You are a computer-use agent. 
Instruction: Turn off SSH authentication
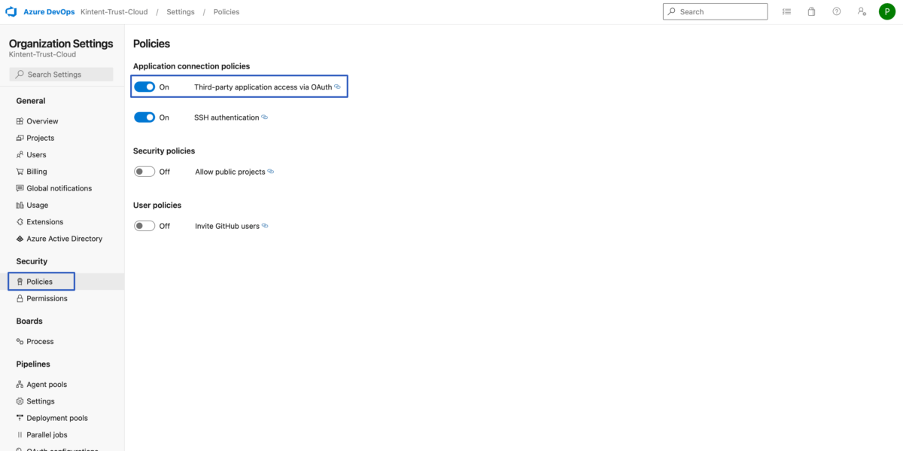pos(144,117)
